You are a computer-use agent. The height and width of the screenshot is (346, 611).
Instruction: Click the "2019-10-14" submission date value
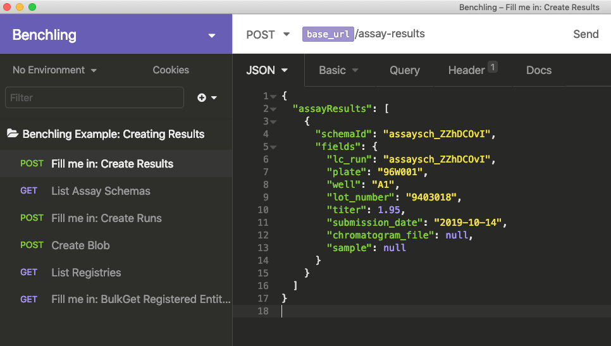tap(468, 223)
